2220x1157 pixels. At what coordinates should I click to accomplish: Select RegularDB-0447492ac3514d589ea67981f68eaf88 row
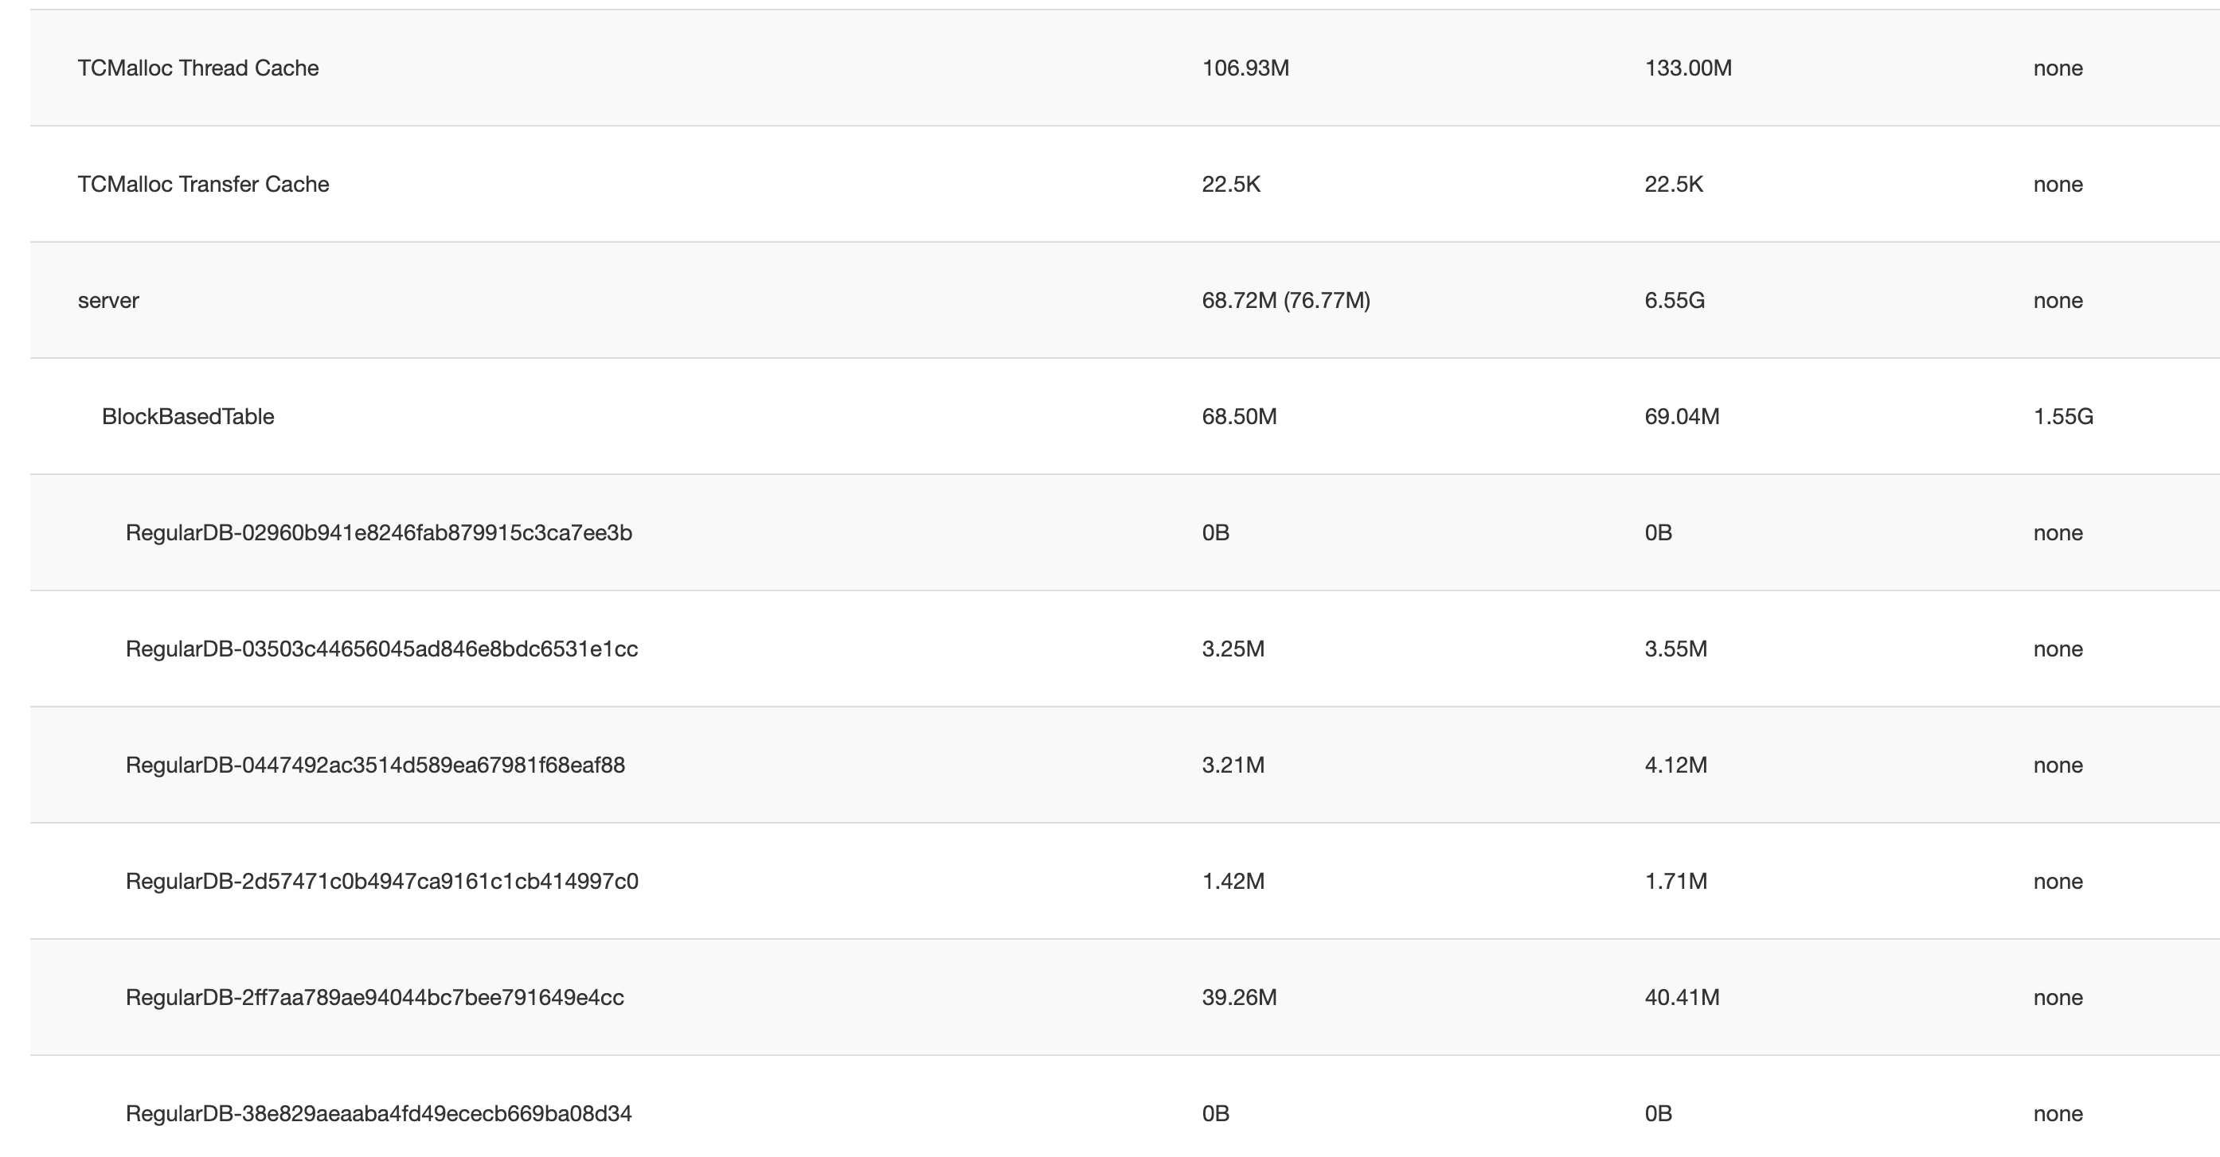[375, 765]
